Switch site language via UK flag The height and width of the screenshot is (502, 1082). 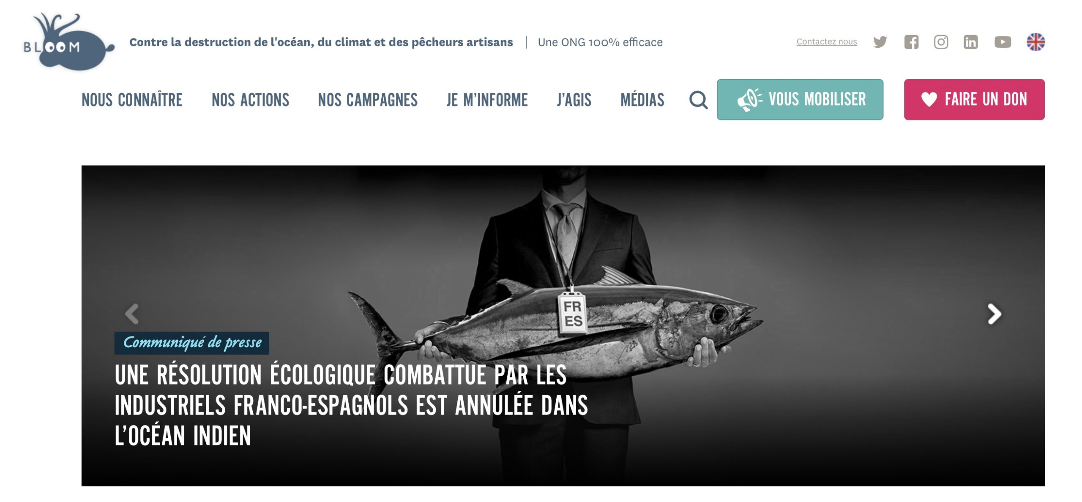coord(1036,42)
